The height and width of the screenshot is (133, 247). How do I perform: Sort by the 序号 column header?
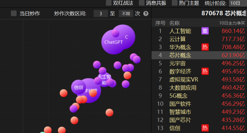(x=160, y=23)
